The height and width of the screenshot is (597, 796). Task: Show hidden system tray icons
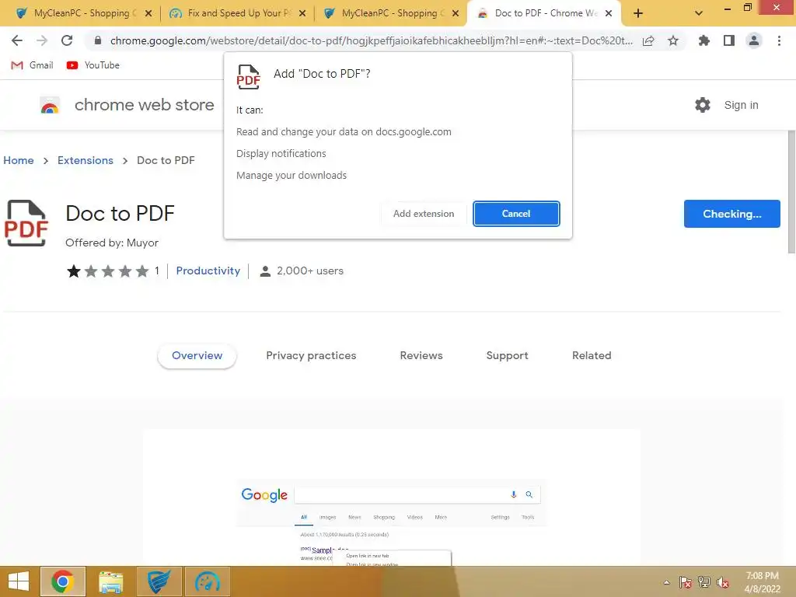pos(666,582)
